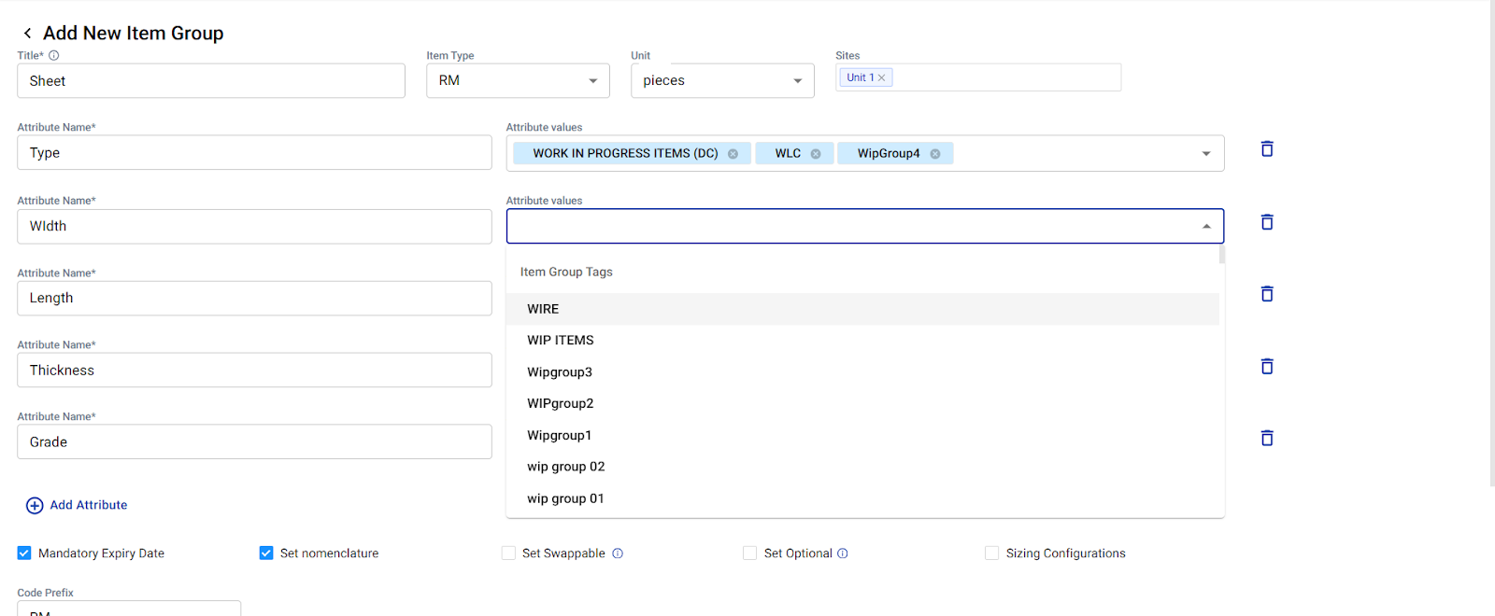Toggle the Set nomenclature checkbox

tap(266, 553)
